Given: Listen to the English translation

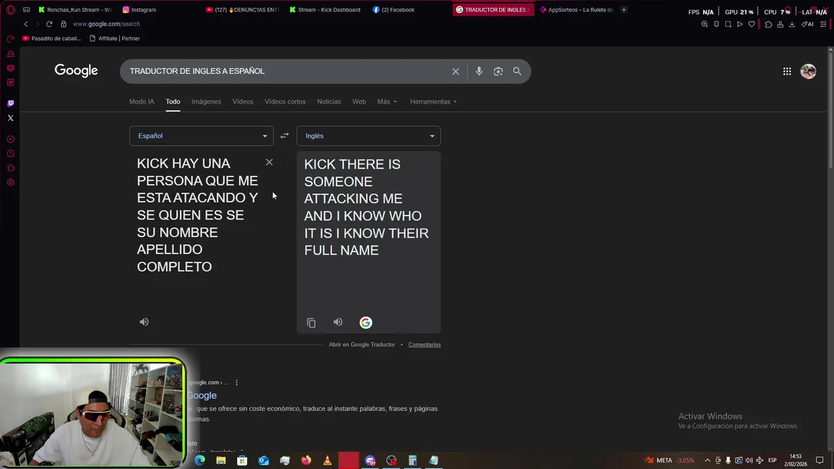Looking at the screenshot, I should click(338, 322).
